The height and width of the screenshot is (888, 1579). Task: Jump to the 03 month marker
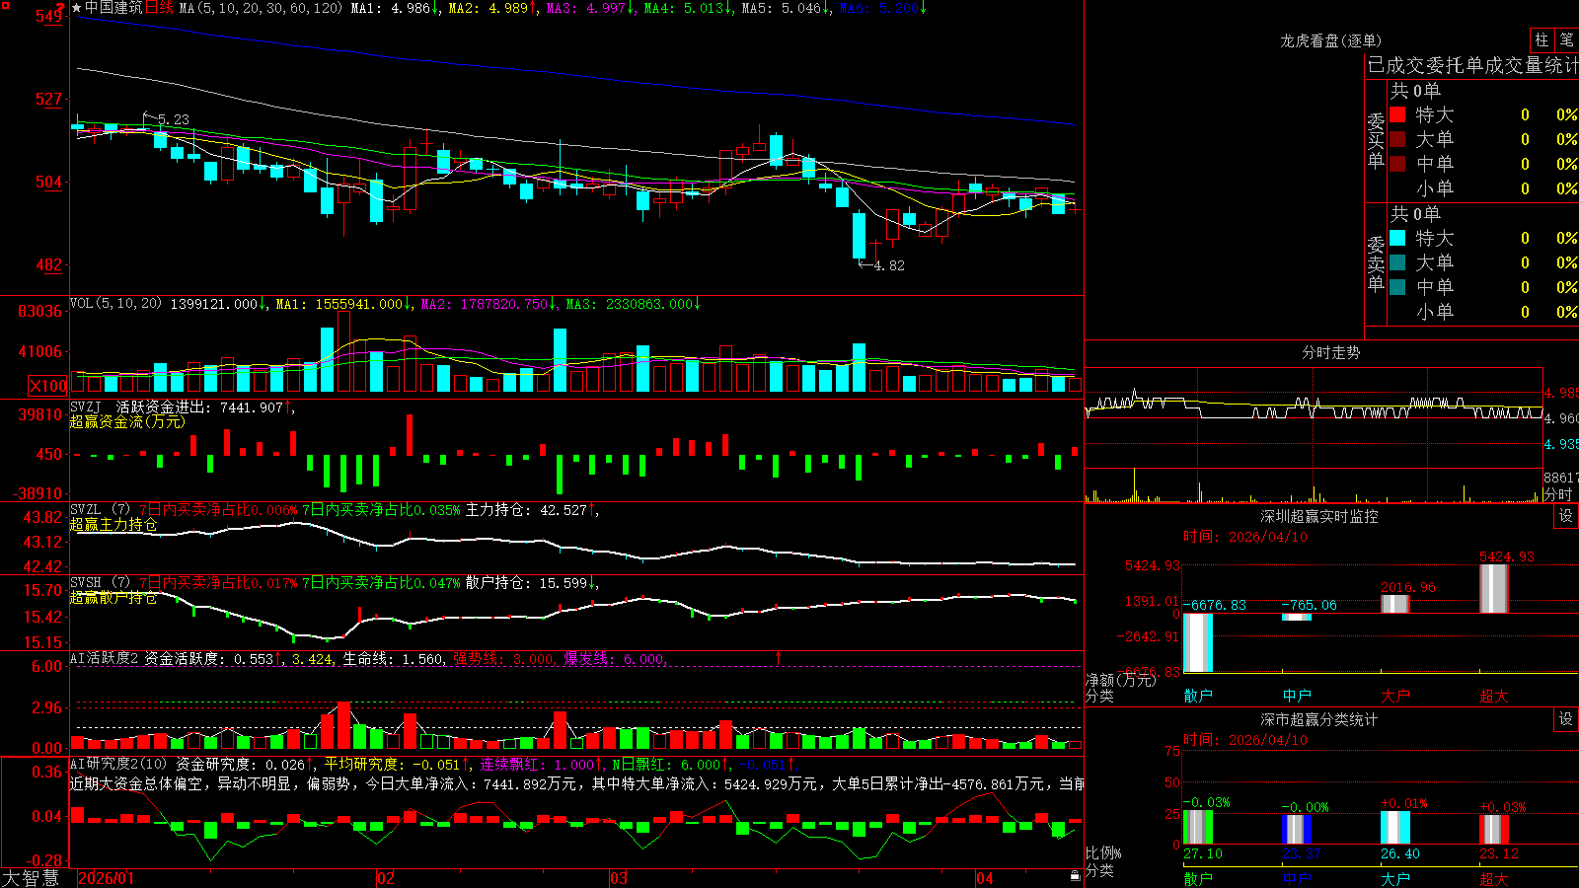pyautogui.click(x=619, y=878)
